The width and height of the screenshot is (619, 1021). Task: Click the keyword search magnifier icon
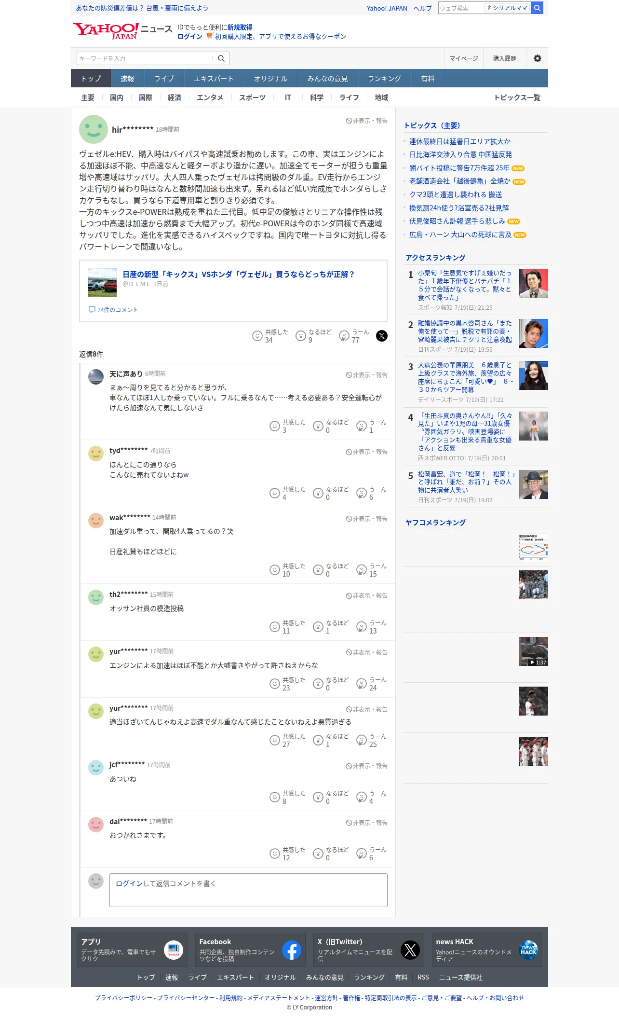click(221, 58)
